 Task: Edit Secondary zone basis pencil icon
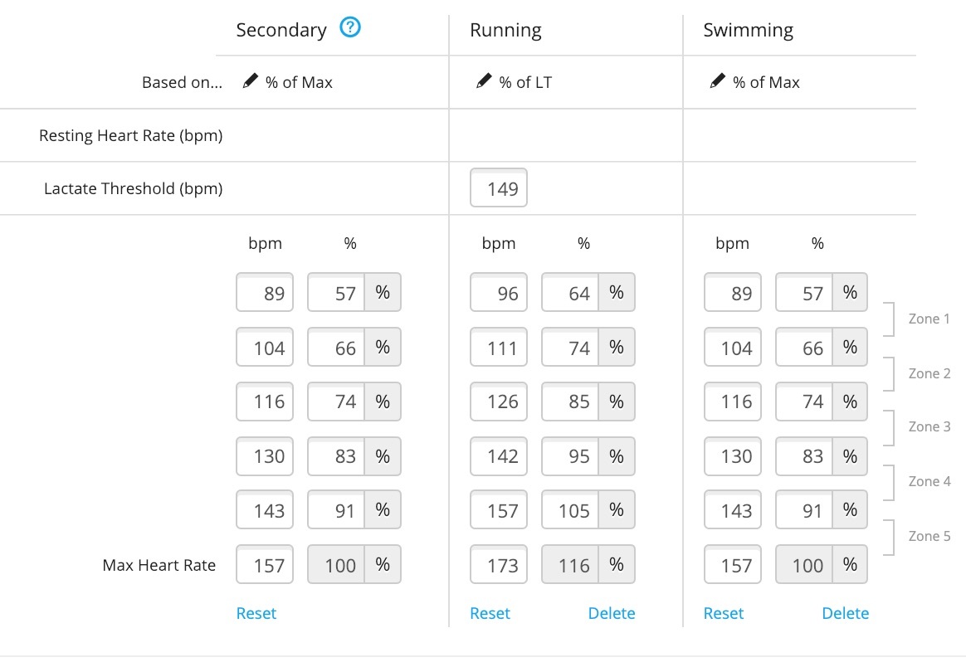[250, 81]
